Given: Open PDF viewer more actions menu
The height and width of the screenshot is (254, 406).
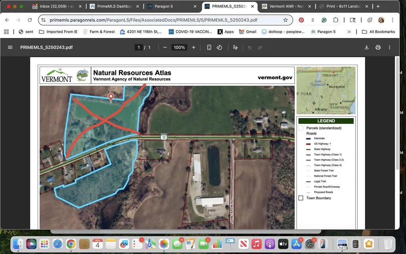Looking at the screenshot, I should pos(389,47).
